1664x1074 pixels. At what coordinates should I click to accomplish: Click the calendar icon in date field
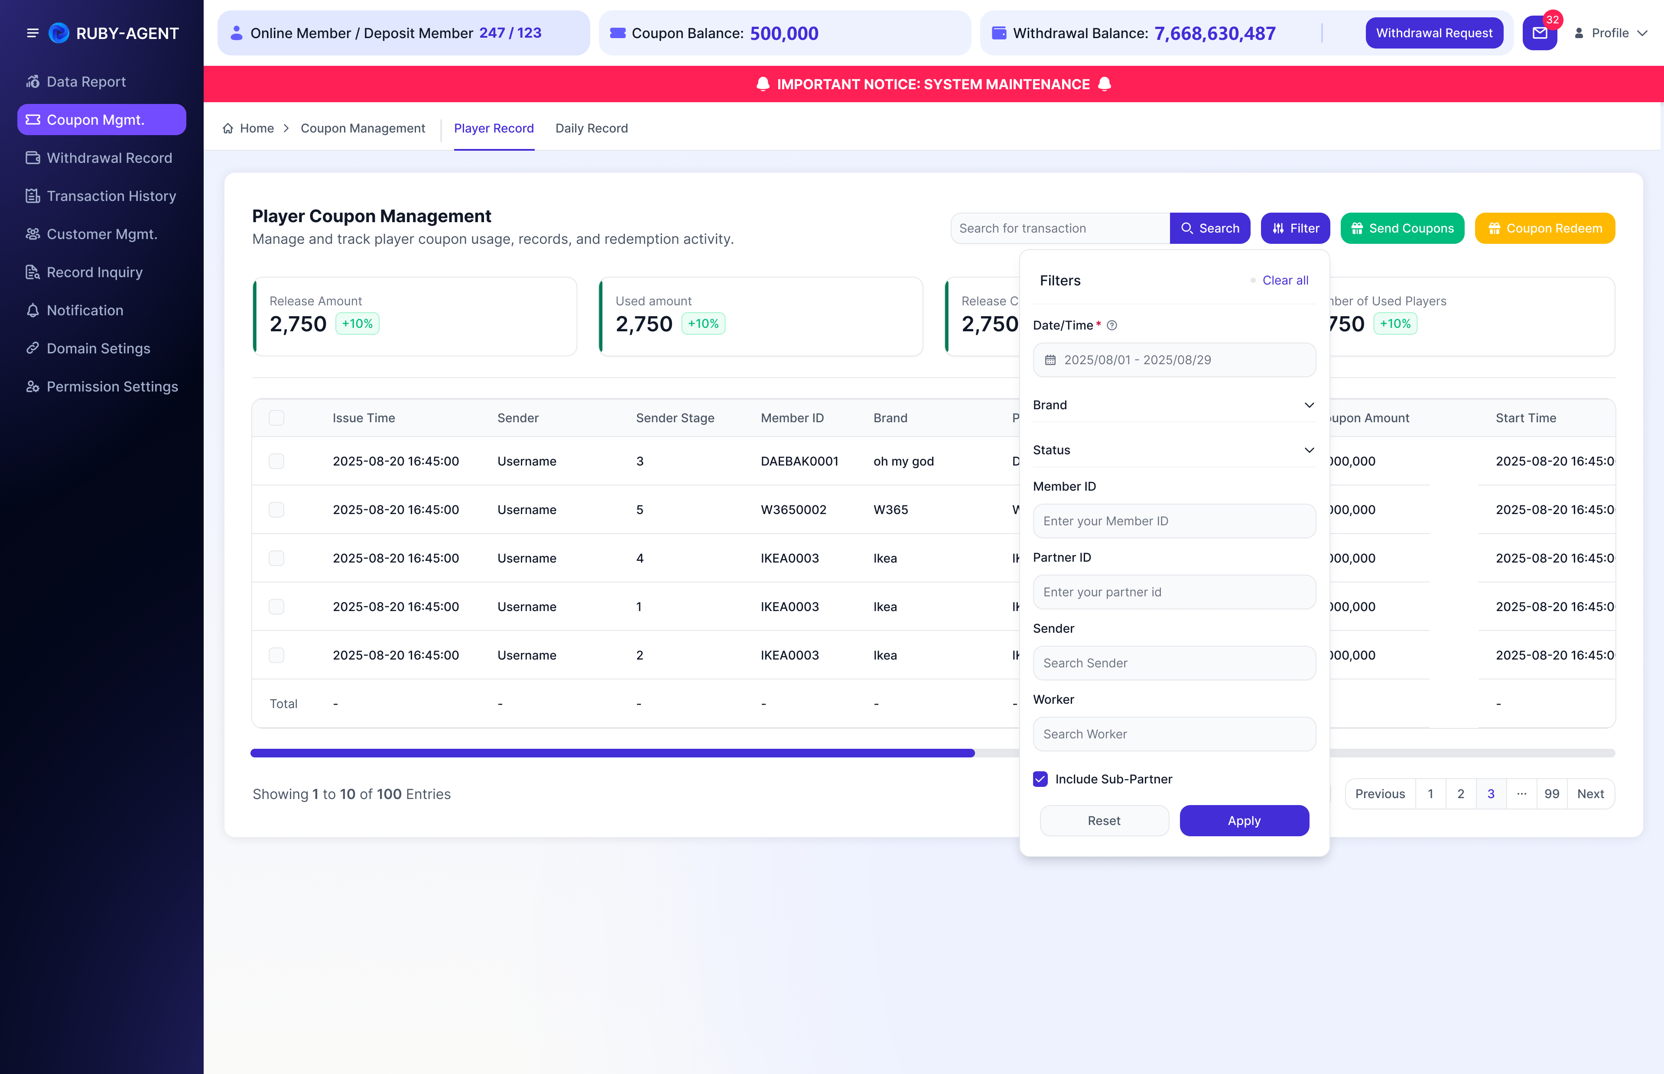click(x=1050, y=360)
